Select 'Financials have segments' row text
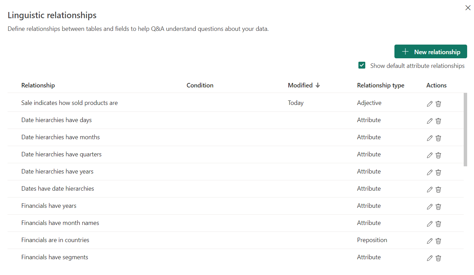This screenshot has height=275, width=474. pyautogui.click(x=55, y=257)
